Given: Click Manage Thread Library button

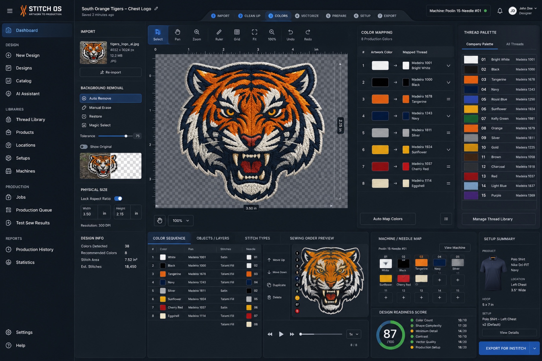Looking at the screenshot, I should 498,219.
